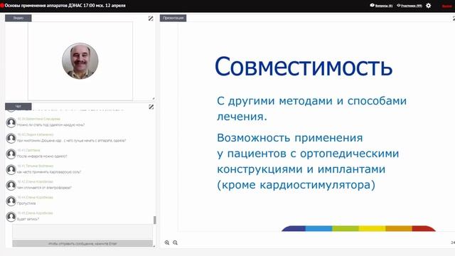Click the avatar beside 'После инфаркта можно одеяло?'

pyautogui.click(x=11, y=154)
